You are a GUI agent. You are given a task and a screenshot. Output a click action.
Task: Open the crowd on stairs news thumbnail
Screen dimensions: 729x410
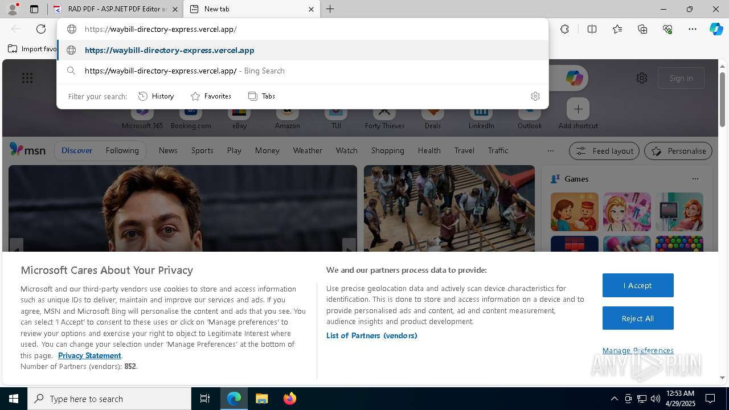click(449, 208)
